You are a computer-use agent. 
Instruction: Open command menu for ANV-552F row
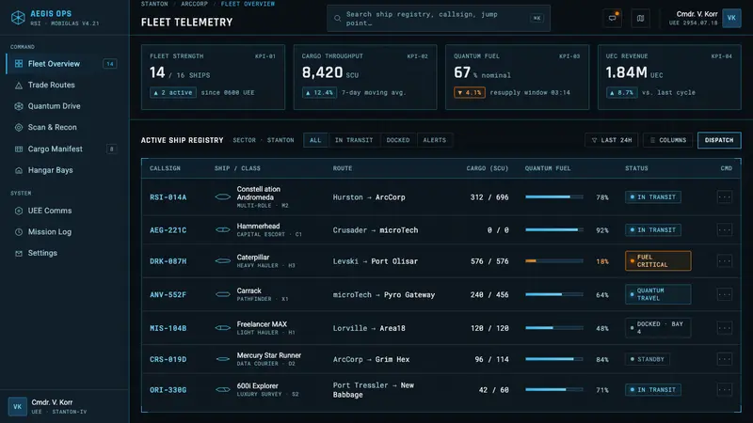725,294
